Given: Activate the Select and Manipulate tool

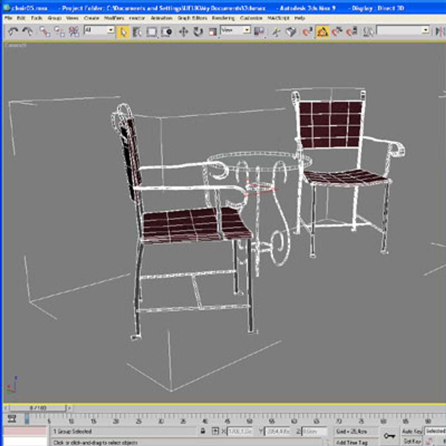Looking at the screenshot, I should click(276, 31).
